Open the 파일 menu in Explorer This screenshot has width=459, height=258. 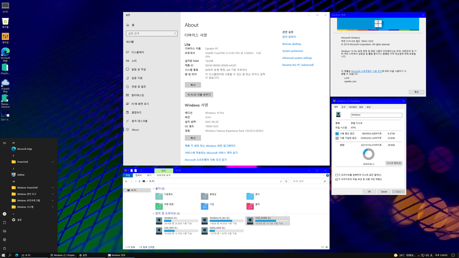click(x=128, y=175)
